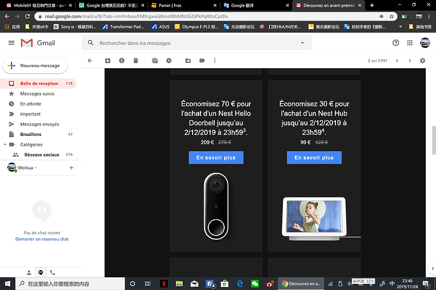The width and height of the screenshot is (436, 290).
Task: Open Gmail settings gear
Action: (423, 60)
